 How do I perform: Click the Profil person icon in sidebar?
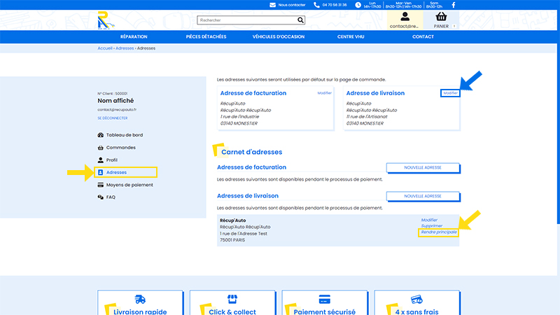tap(100, 160)
